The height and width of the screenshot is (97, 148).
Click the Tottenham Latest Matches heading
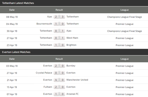tap(18, 3)
